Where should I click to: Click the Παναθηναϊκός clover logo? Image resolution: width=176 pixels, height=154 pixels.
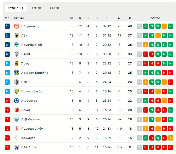click(16, 45)
